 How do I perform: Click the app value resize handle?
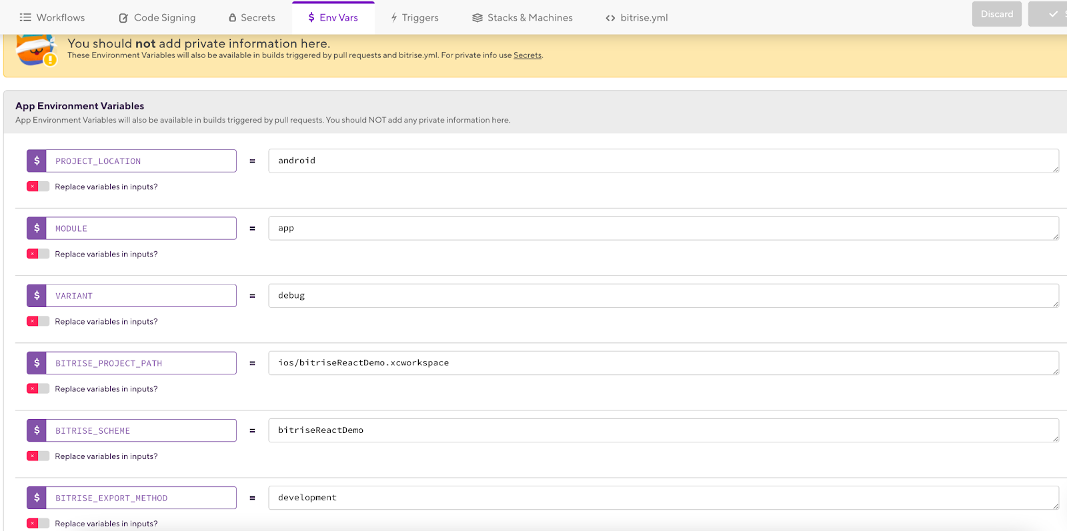[x=1056, y=237]
